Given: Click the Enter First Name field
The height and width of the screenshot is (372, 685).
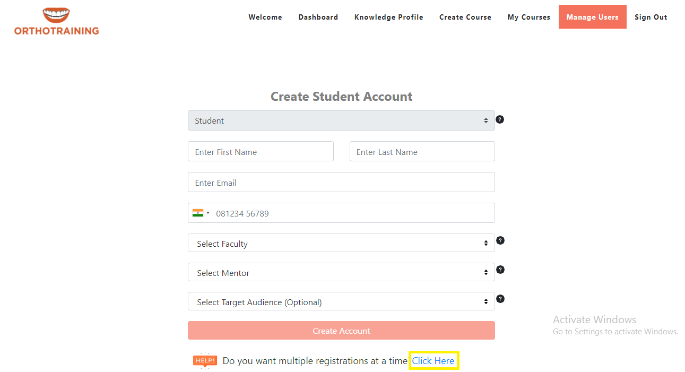Looking at the screenshot, I should [x=261, y=152].
